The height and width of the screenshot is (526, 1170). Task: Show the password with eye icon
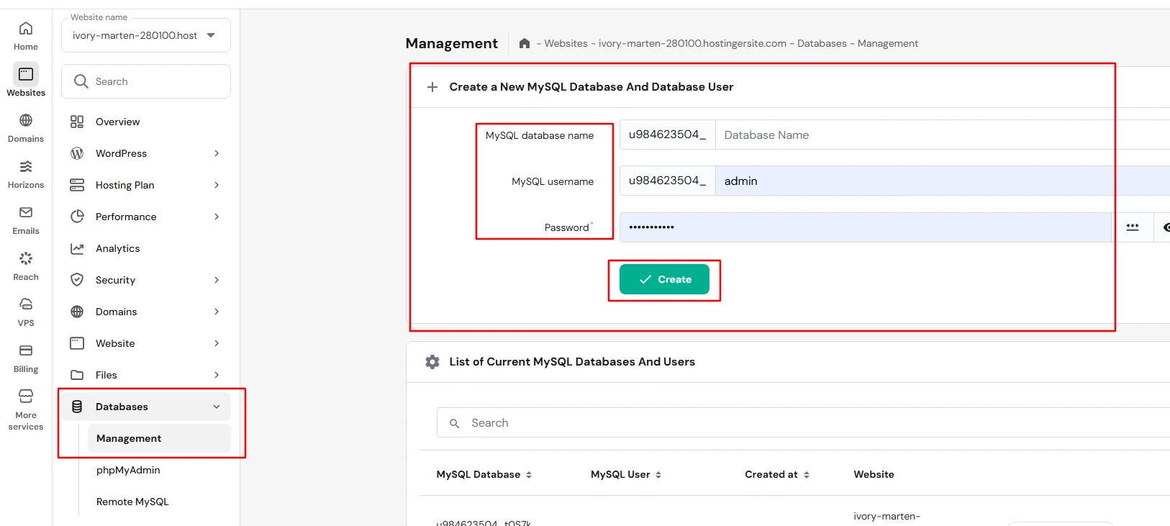(1166, 227)
